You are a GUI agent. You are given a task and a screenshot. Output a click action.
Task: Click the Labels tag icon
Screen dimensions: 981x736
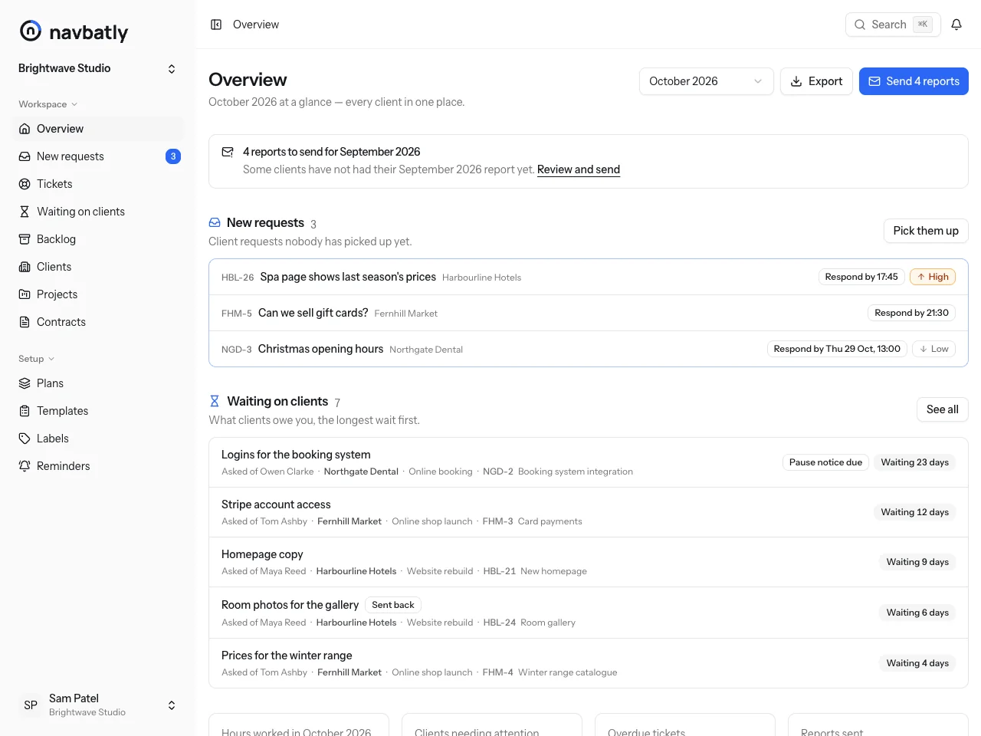click(x=25, y=439)
